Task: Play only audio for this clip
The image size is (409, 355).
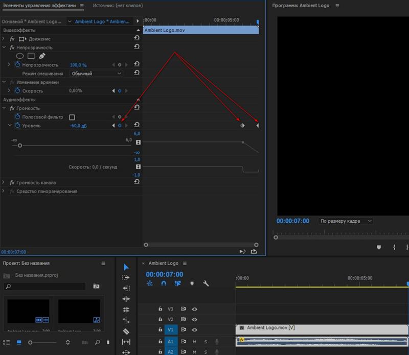Action: pyautogui.click(x=242, y=251)
